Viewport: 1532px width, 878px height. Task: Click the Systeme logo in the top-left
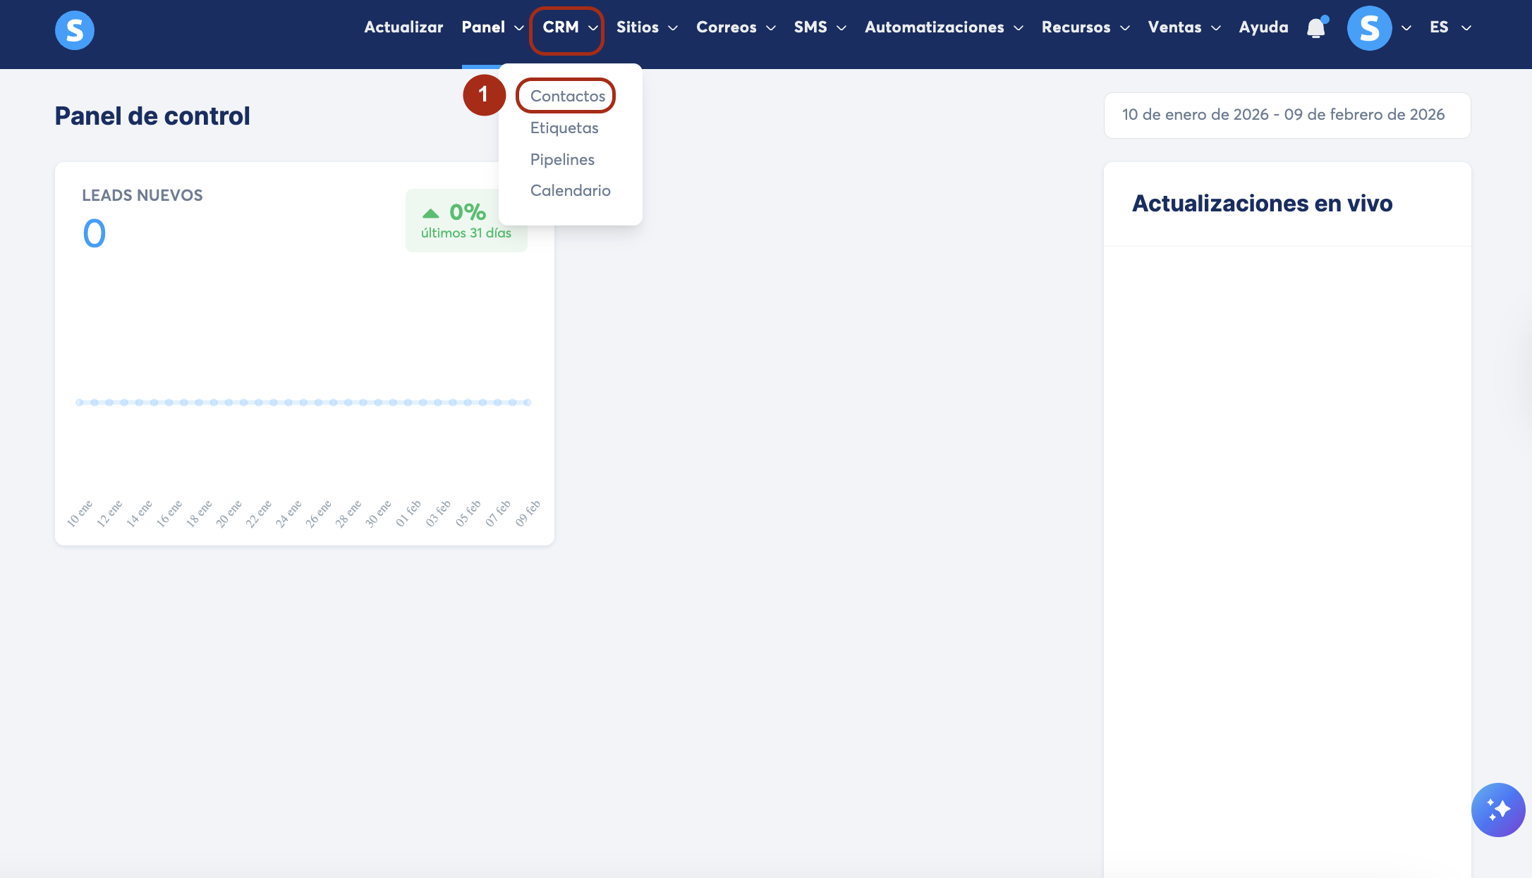(75, 30)
